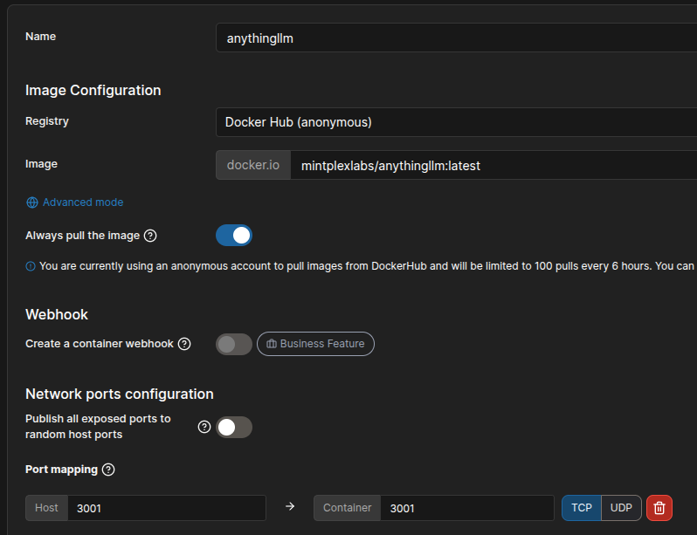Screen dimensions: 697x535
Task: Toggle off Always pull the image
Action: tap(234, 236)
